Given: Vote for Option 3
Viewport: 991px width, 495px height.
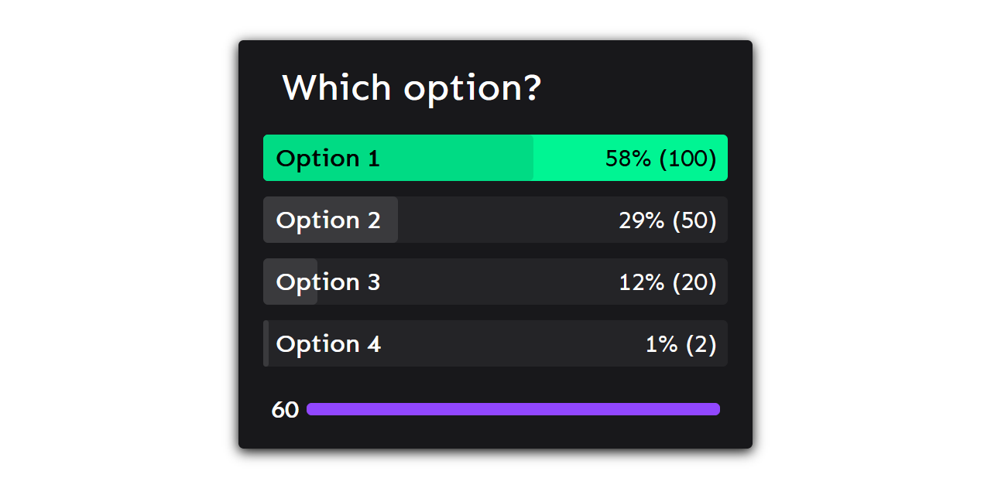Looking at the screenshot, I should coord(495,282).
